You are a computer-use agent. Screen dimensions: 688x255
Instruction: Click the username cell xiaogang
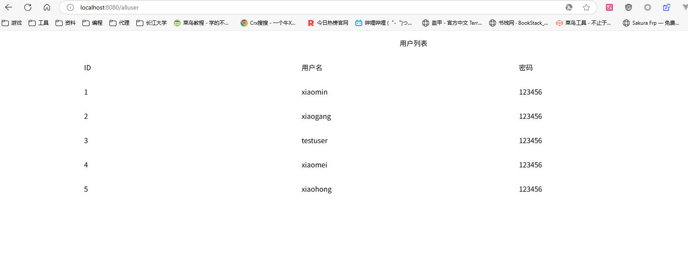(x=316, y=117)
